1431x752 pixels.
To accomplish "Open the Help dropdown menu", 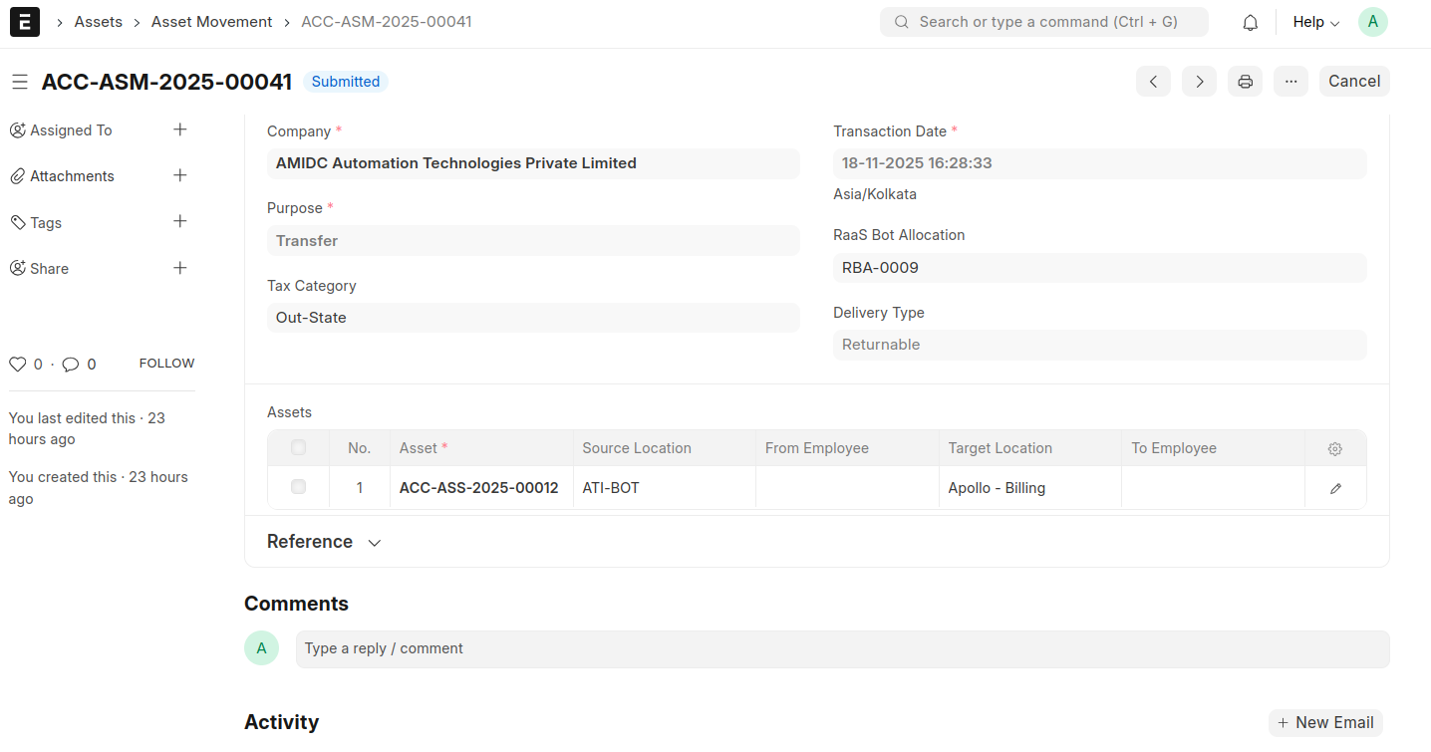I will (x=1315, y=22).
